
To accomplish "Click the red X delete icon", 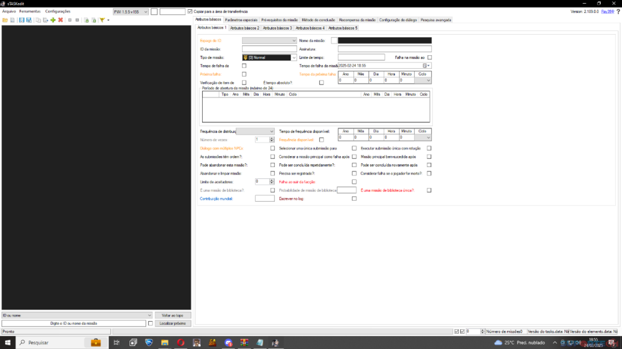I will pyautogui.click(x=60, y=20).
